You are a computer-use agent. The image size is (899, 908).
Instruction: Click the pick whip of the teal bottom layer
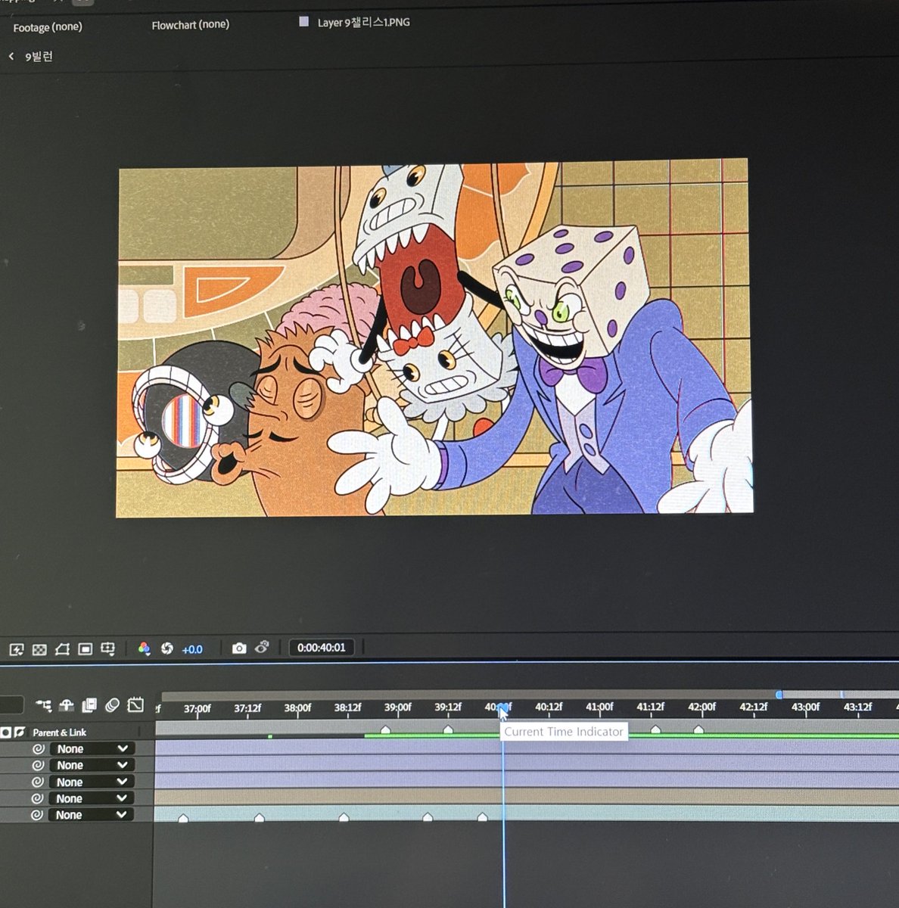[36, 815]
